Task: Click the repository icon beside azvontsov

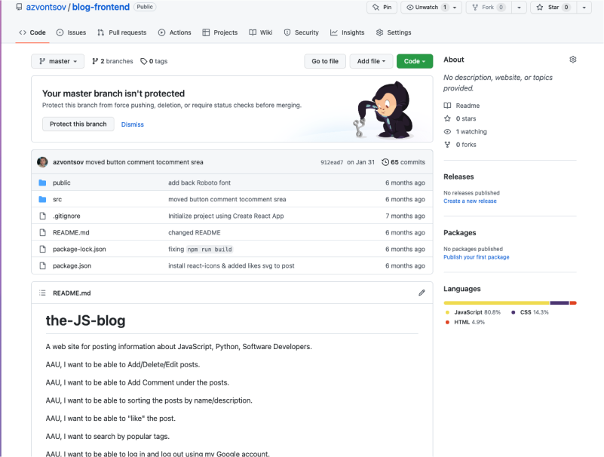Action: click(x=19, y=7)
